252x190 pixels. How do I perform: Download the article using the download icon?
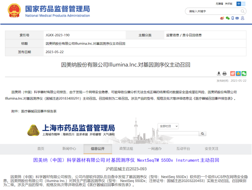(219, 73)
